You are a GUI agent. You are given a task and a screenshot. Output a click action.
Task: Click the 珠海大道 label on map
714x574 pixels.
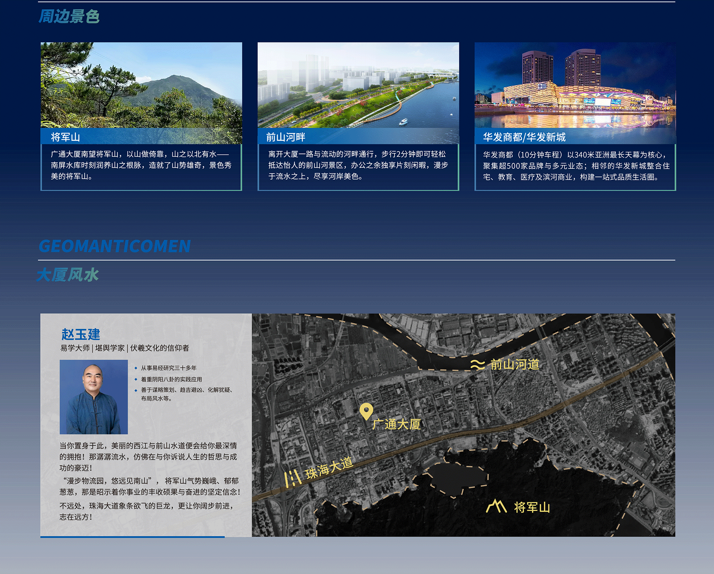pyautogui.click(x=329, y=468)
